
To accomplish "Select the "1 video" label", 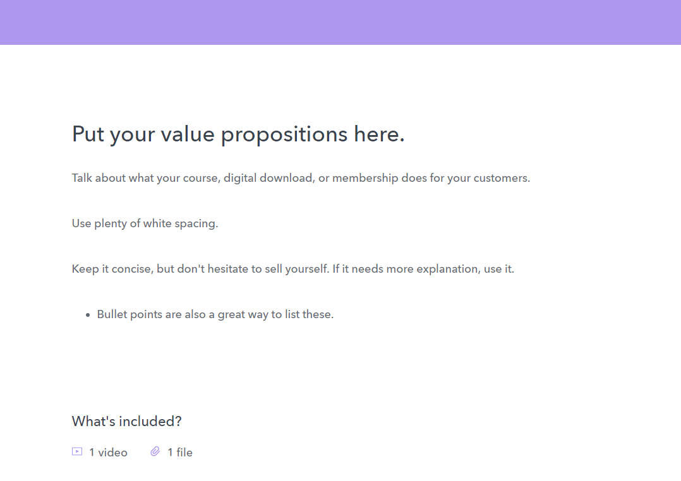I will (x=108, y=452).
